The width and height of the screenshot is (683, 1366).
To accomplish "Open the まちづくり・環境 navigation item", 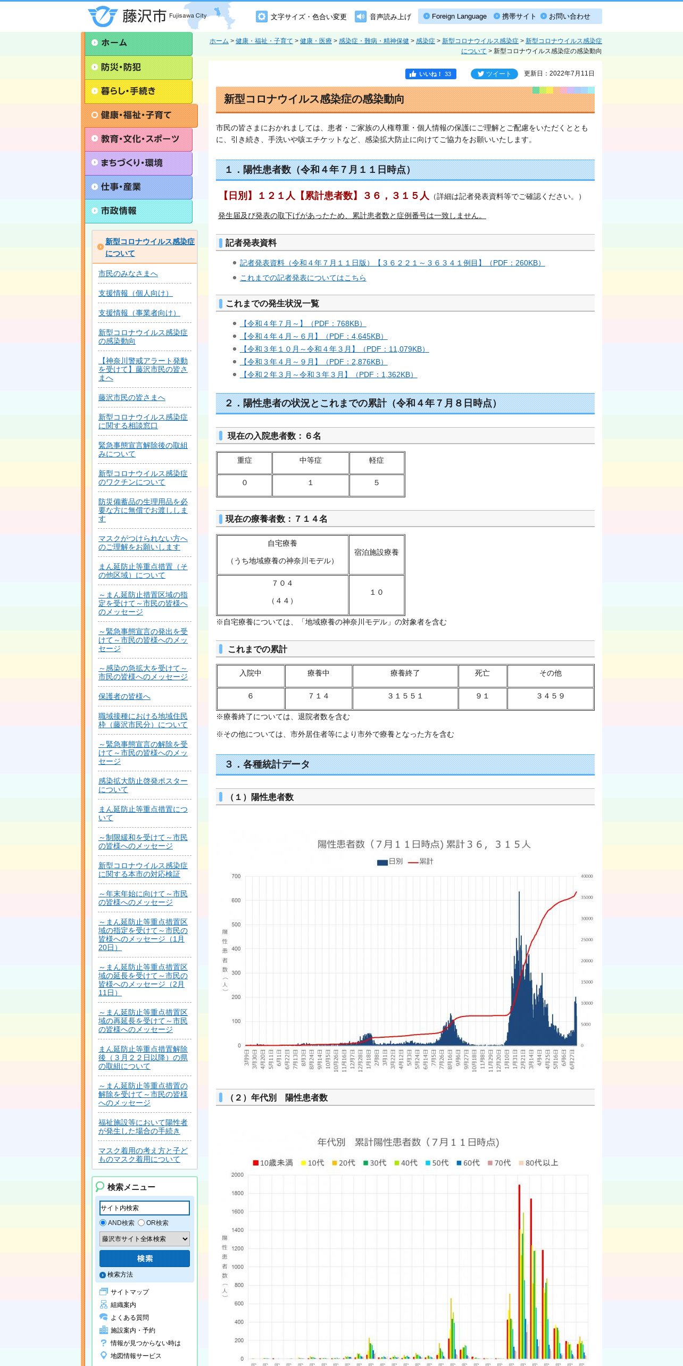I will [x=138, y=163].
